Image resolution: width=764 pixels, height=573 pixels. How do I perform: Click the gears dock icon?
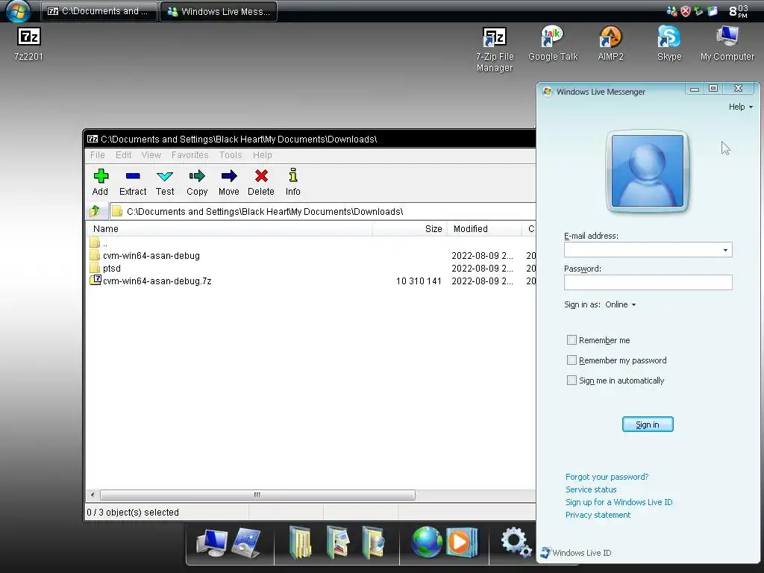coord(516,542)
